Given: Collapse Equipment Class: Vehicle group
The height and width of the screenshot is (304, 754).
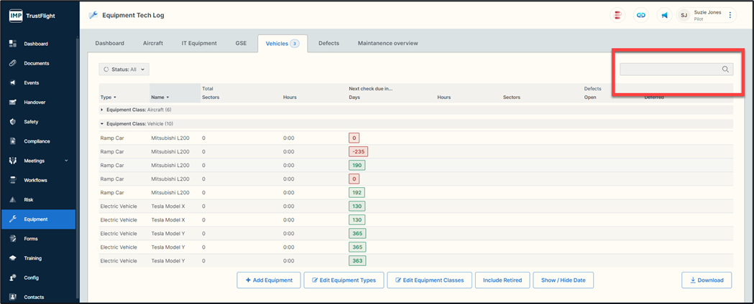Looking at the screenshot, I should point(102,124).
